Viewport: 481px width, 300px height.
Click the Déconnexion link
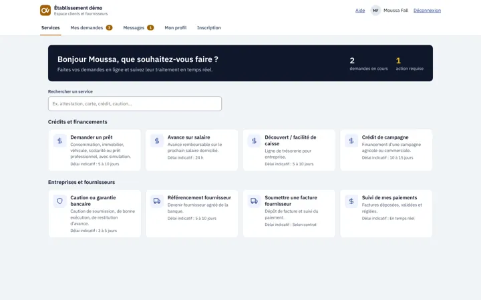coord(427,11)
